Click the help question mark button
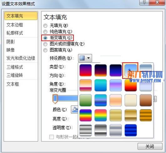Image resolution: width=166 pixels, height=153 pixels. (144, 2)
